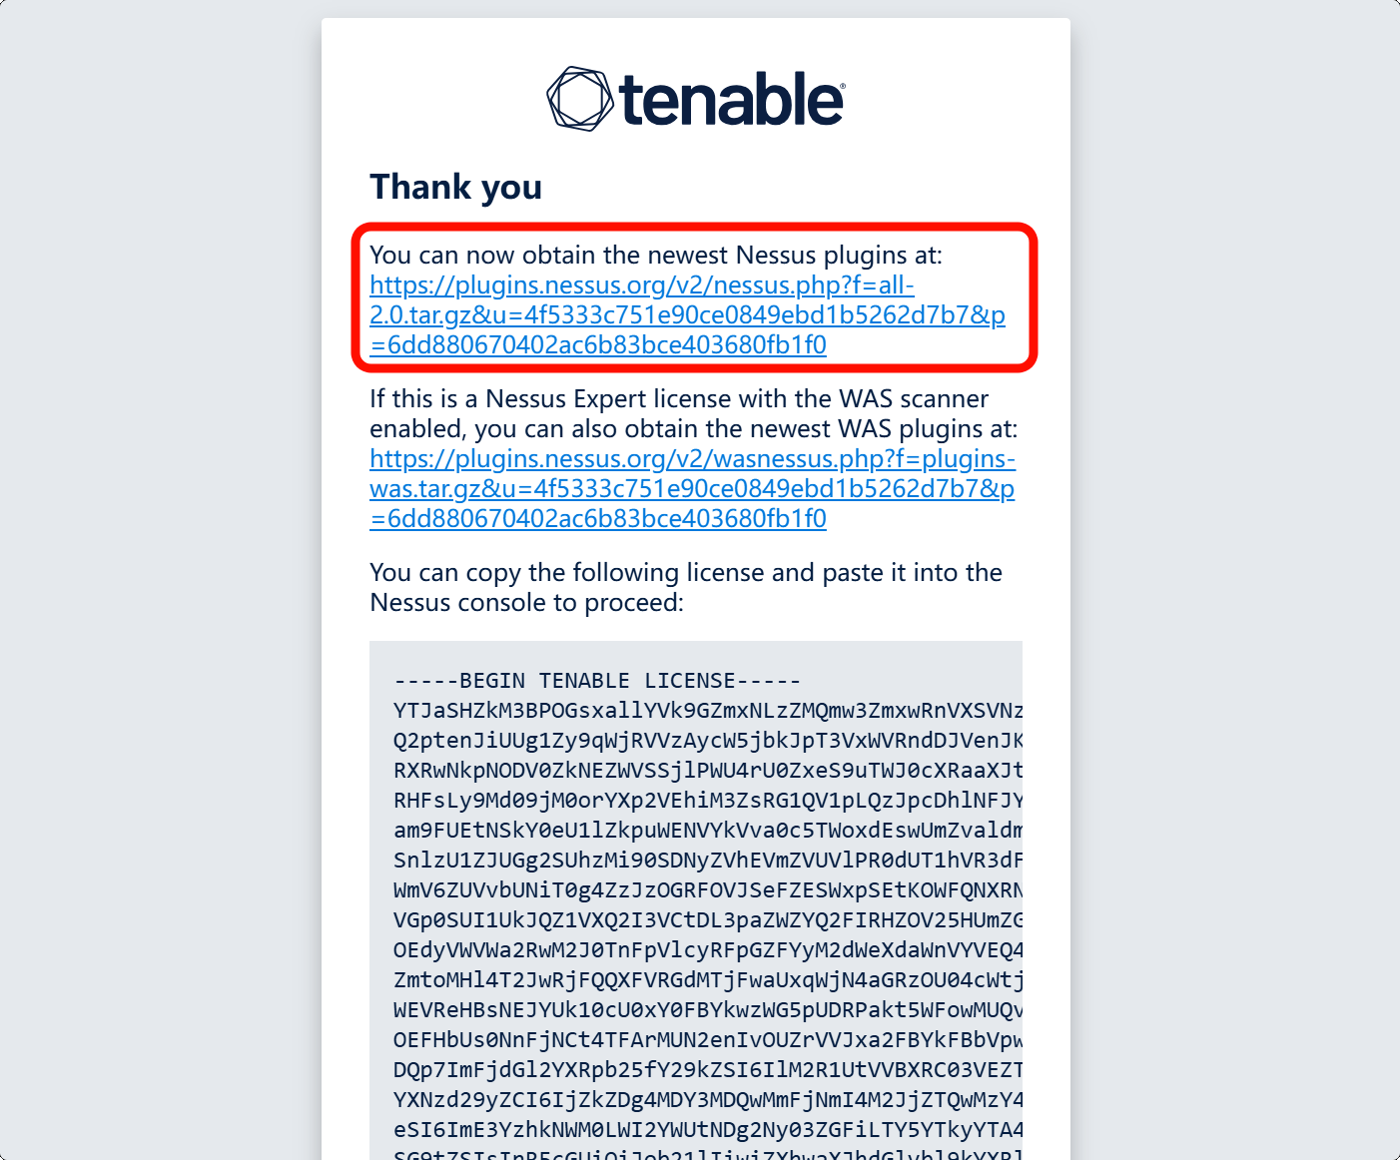Click the license line starting with VGp0SUI1UkJ
The width and height of the screenshot is (1400, 1160).
pos(707,920)
